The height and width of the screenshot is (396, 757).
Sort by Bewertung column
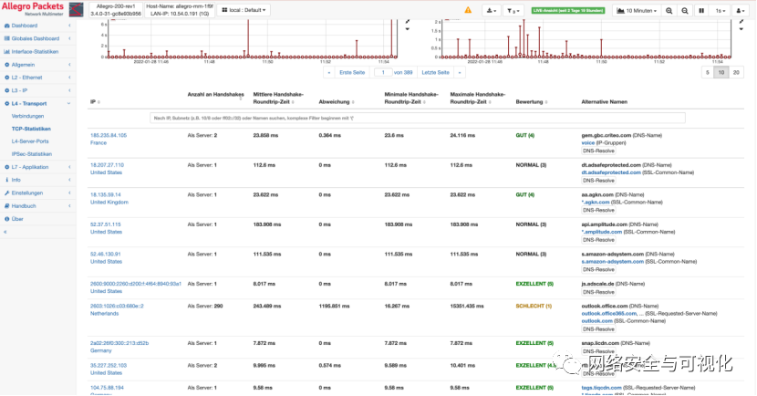coord(532,102)
